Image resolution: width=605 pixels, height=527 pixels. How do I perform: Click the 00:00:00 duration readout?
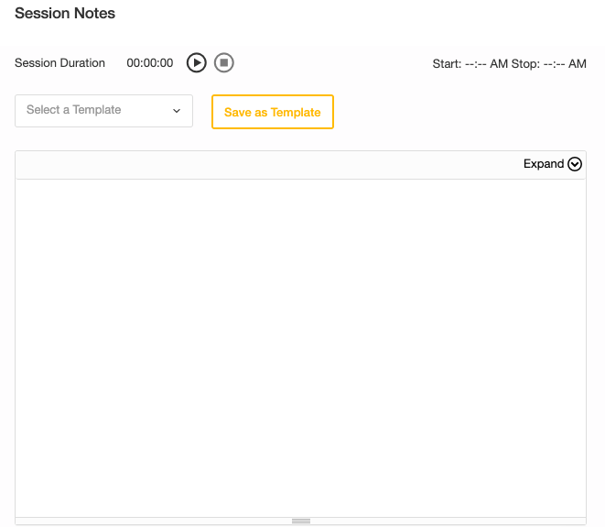150,63
